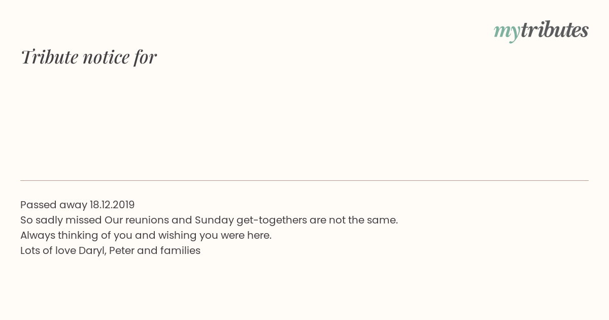Viewport: 609px width, 320px height.
Task: Click the grey "tributes" logo wordmark
Action: (x=555, y=30)
